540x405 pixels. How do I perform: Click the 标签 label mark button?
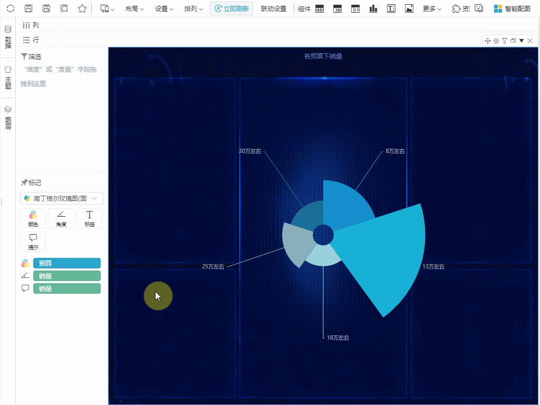tap(89, 218)
